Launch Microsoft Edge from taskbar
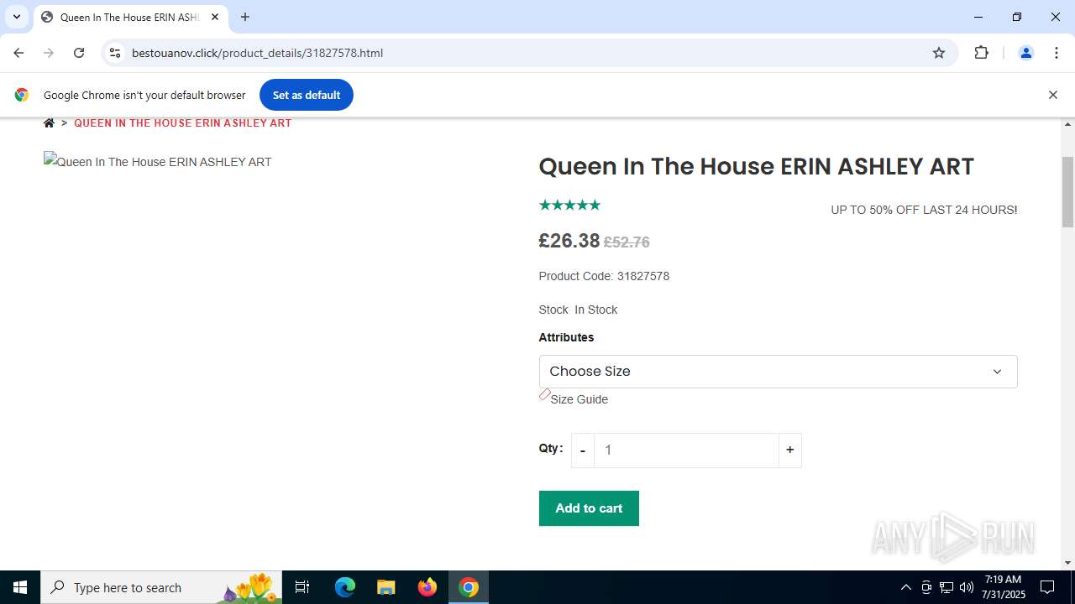The width and height of the screenshot is (1075, 604). point(345,587)
